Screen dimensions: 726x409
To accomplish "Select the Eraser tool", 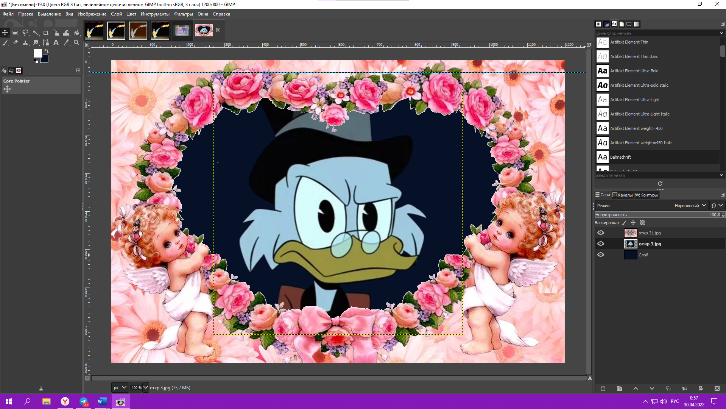I will tap(15, 43).
